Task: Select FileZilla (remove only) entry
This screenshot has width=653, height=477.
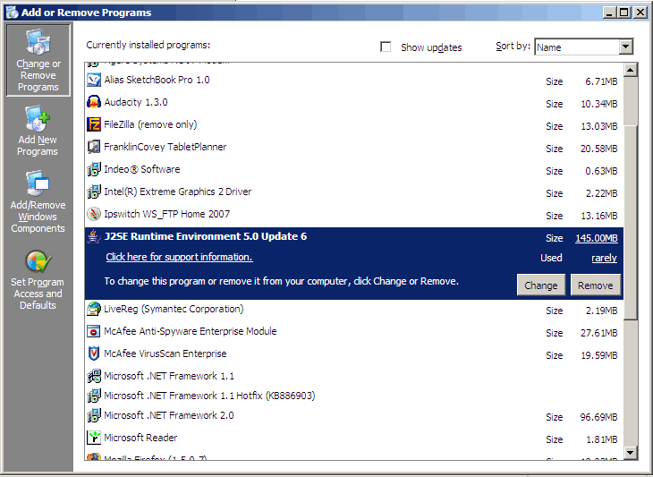Action: tap(354, 124)
